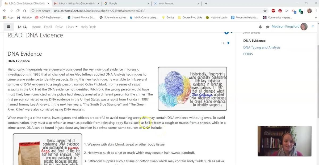Open Help Desk from the navbar

pyautogui.click(x=88, y=27)
